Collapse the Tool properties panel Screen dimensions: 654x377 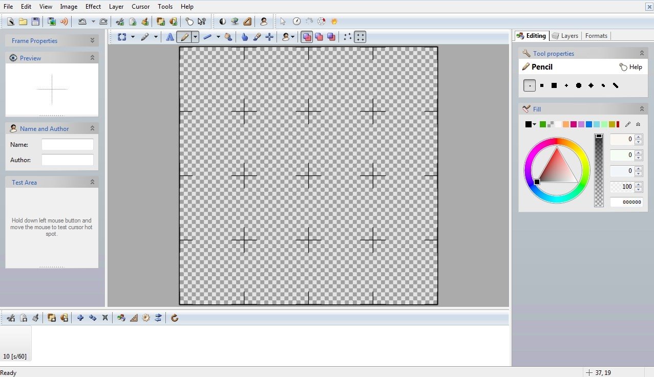[642, 53]
